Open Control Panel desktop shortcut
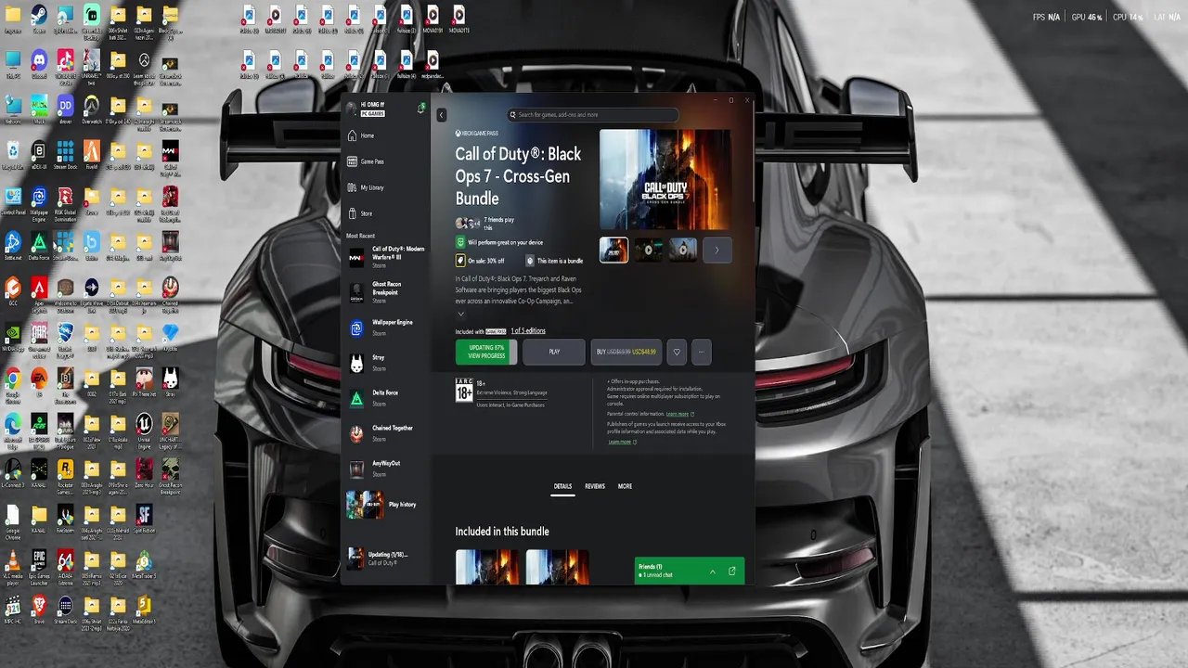The image size is (1188, 668). [x=13, y=200]
